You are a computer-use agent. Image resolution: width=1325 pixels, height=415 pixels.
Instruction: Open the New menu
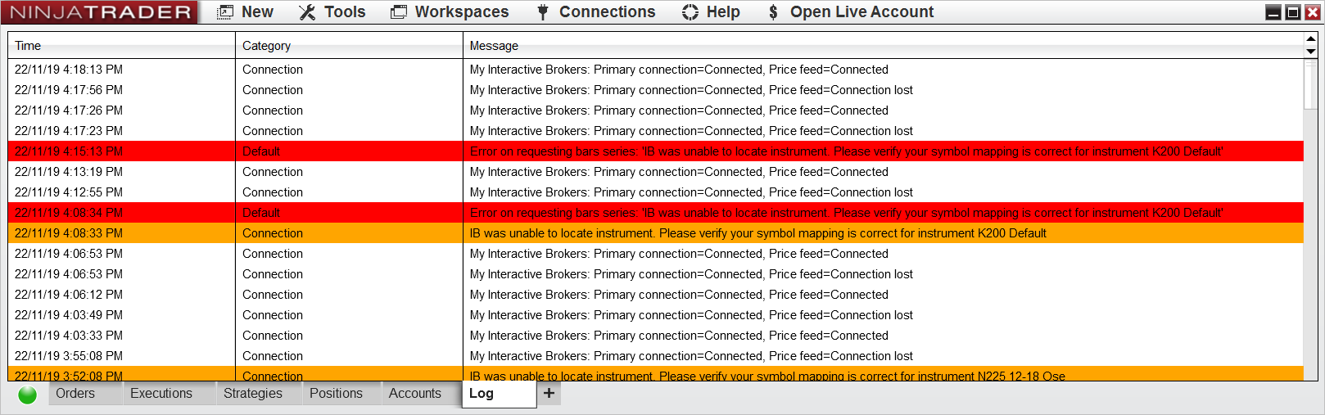246,12
